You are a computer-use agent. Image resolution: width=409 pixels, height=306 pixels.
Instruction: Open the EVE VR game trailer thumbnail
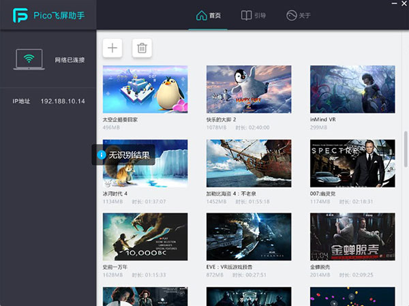point(249,236)
